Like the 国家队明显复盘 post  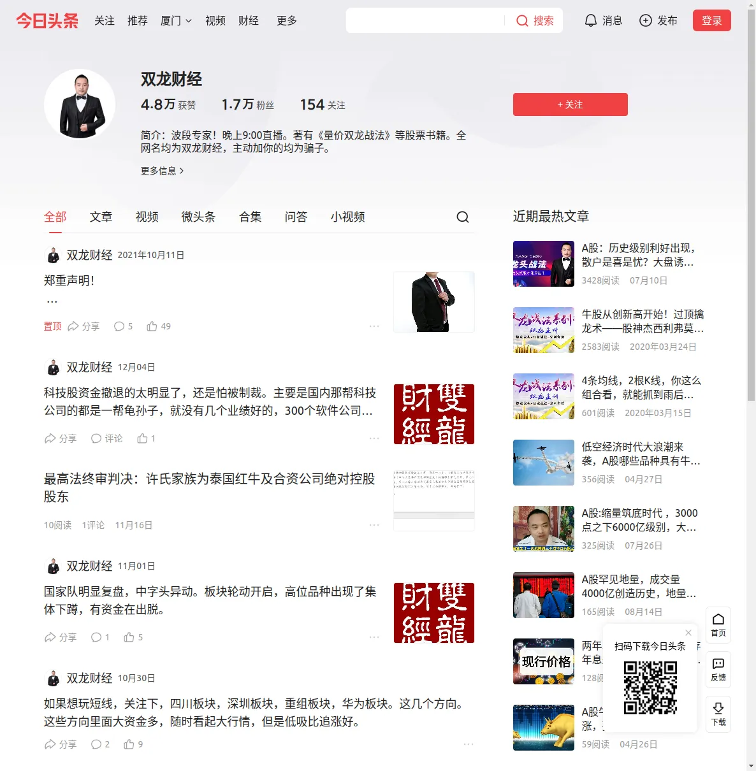click(133, 637)
